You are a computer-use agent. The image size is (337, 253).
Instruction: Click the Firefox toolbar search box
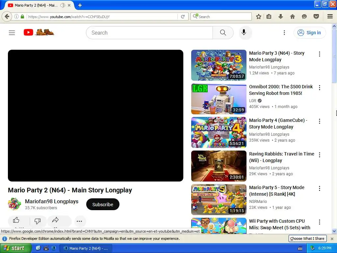[221, 16]
